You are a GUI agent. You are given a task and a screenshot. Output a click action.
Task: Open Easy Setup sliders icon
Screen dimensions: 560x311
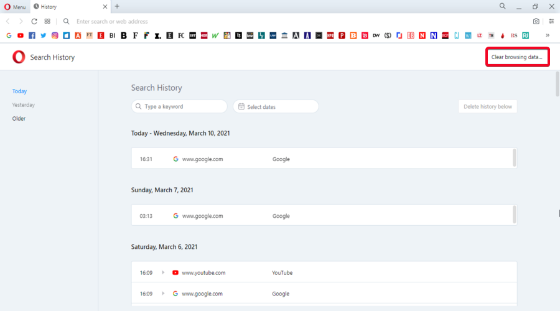551,21
